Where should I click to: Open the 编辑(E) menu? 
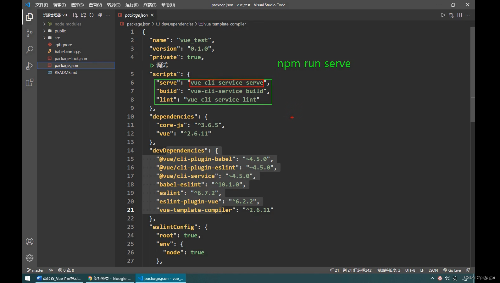coord(59,5)
